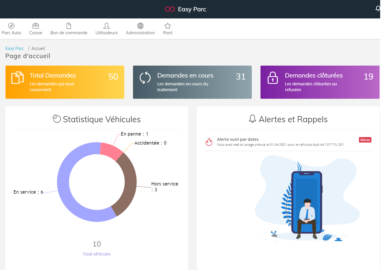Click the Administration globe icon
381x270 pixels.
point(140,26)
